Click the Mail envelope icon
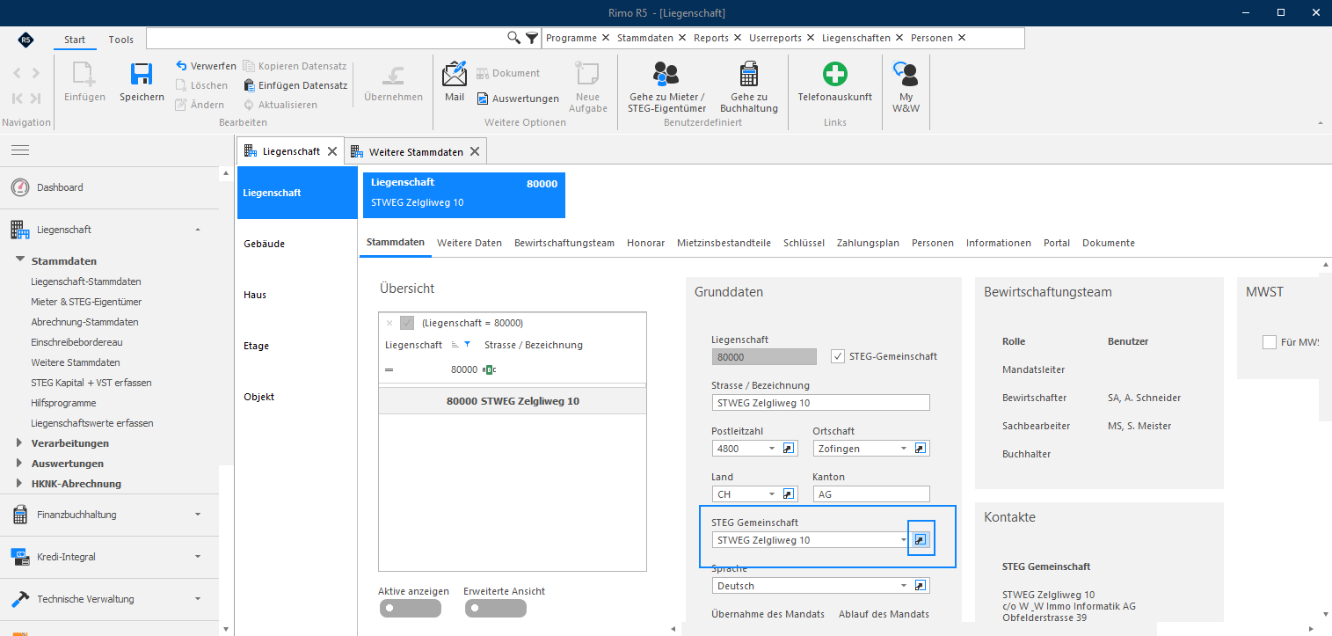Screen dimensions: 1332x636 coord(455,73)
